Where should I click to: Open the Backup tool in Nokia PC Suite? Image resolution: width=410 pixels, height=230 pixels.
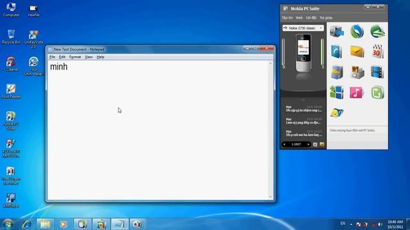pos(336,31)
